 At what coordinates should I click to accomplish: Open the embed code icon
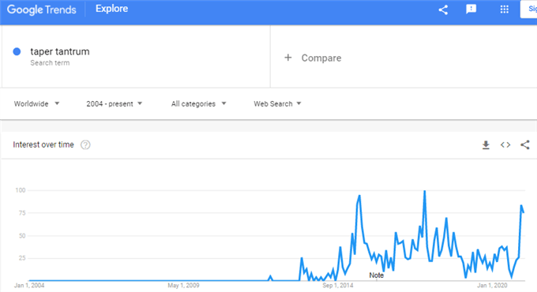click(505, 144)
